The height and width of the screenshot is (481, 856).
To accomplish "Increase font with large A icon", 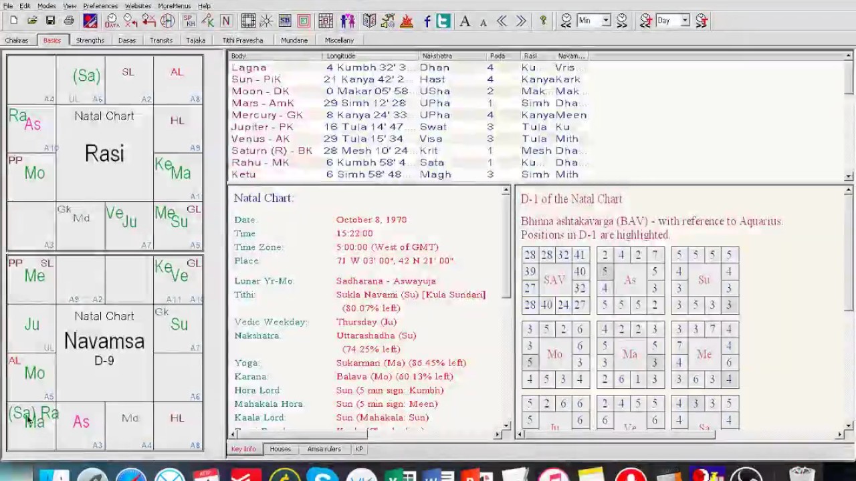I will tap(465, 21).
